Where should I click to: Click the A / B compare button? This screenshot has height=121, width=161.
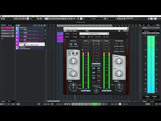[x=90, y=37]
